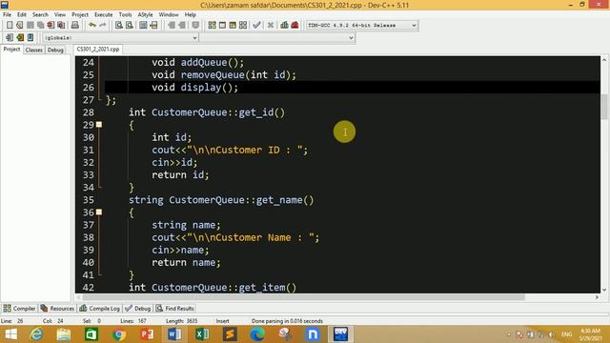Screen dimensions: 610x343
Task: Click the Rebuild All toolbar icon
Action: (x=243, y=26)
